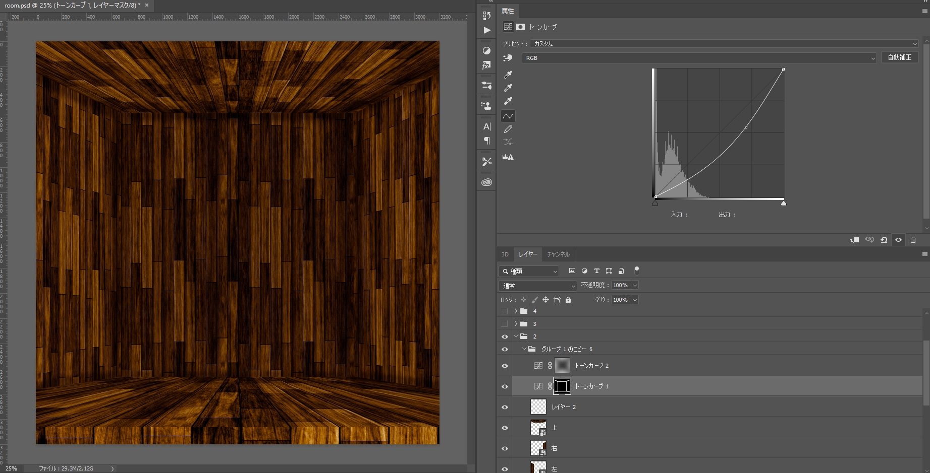Viewport: 930px width, 473px height.
Task: Open the プリセット dropdown
Action: (x=724, y=44)
